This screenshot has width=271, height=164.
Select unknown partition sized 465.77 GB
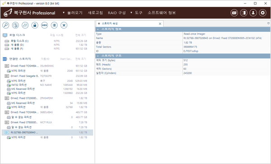point(47,117)
